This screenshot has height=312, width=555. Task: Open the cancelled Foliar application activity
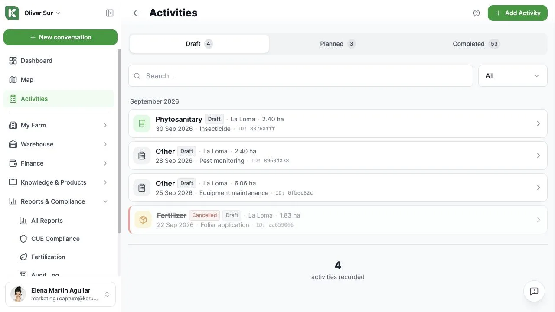pyautogui.click(x=338, y=220)
